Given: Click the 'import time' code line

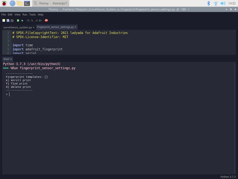Looking at the screenshot, I should click(23, 45).
